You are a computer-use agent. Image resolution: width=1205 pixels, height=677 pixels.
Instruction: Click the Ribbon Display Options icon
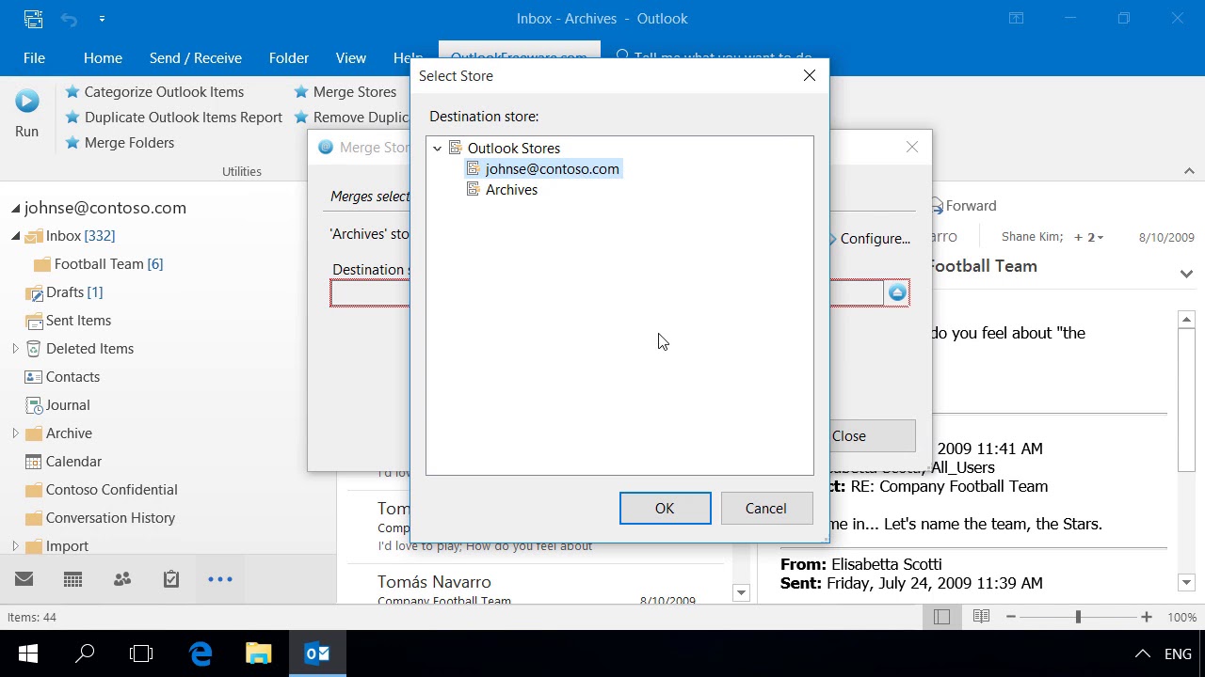[x=1016, y=19]
